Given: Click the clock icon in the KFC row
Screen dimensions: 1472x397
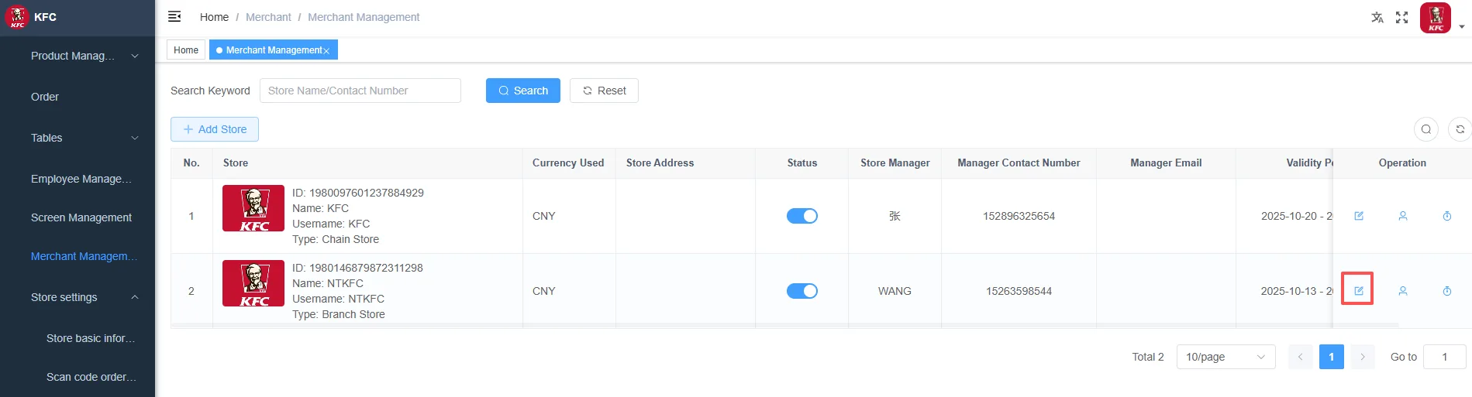Looking at the screenshot, I should 1447,216.
